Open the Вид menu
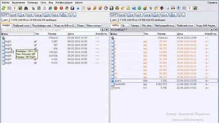219x123 pixels. click(51, 2)
